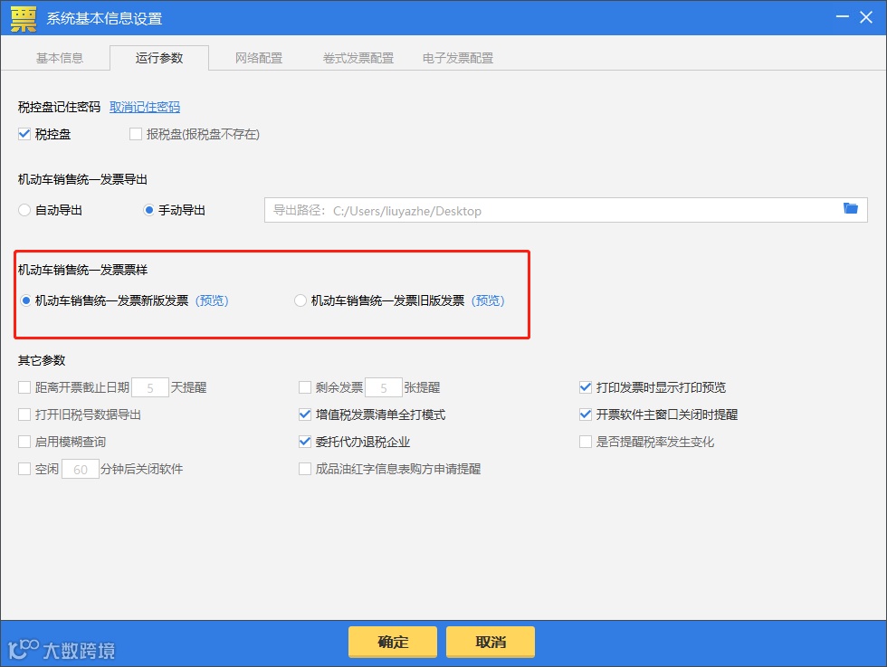
Task: Select the 自动导出 radio button
Action: tap(24, 210)
